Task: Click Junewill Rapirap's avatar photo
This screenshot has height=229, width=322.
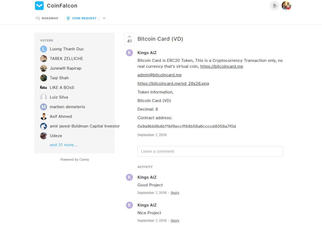Action: click(44, 68)
